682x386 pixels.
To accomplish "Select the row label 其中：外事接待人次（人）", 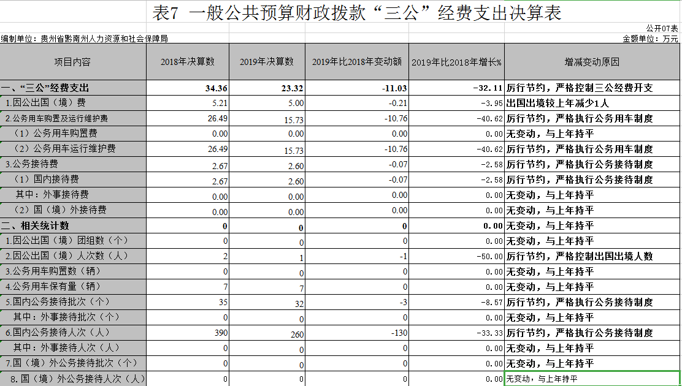I will coord(72,348).
